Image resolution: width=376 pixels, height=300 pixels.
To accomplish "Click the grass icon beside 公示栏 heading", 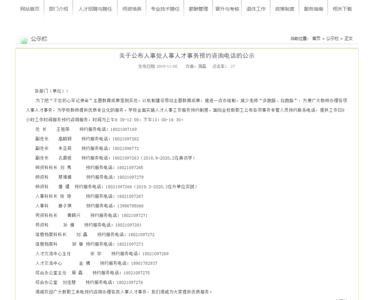I will (23, 40).
